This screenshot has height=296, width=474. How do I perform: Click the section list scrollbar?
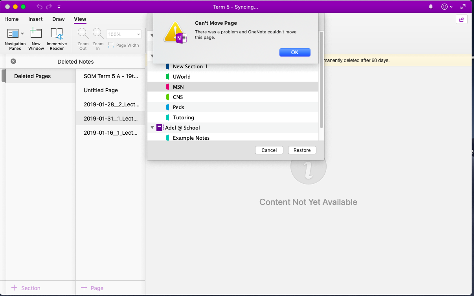322,80
